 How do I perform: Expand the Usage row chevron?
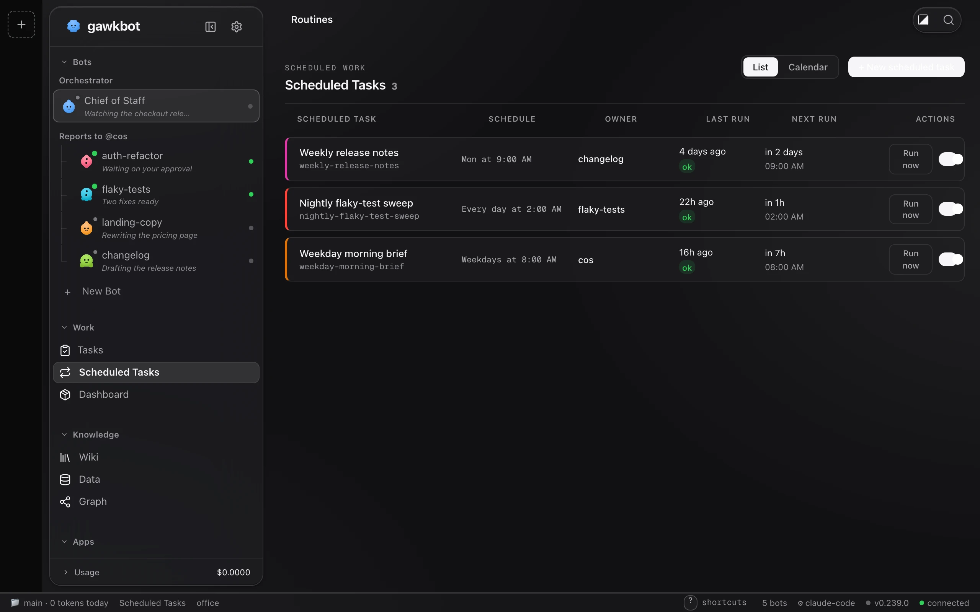tap(65, 572)
